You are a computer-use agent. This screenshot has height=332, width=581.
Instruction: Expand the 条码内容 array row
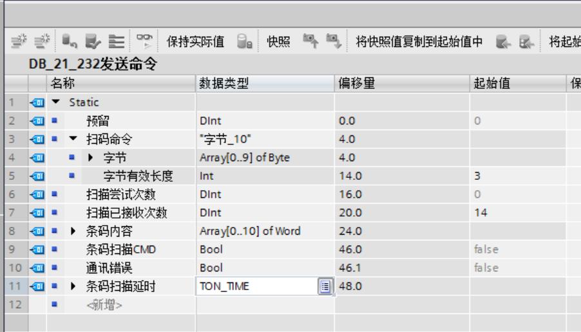point(73,231)
